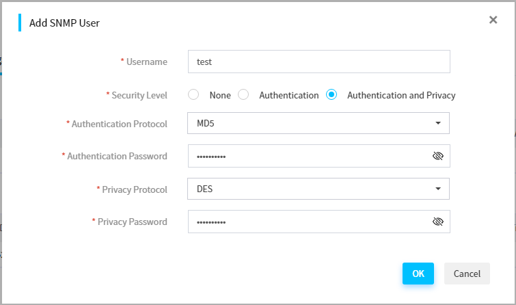Choose the Authentication security level radio
Screen dimensions: 516x305
tap(243, 94)
